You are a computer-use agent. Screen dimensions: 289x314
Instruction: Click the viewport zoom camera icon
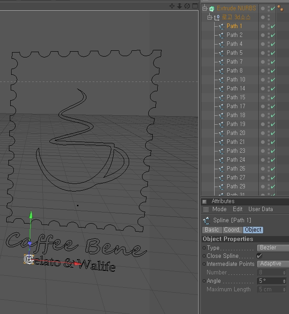(179, 6)
